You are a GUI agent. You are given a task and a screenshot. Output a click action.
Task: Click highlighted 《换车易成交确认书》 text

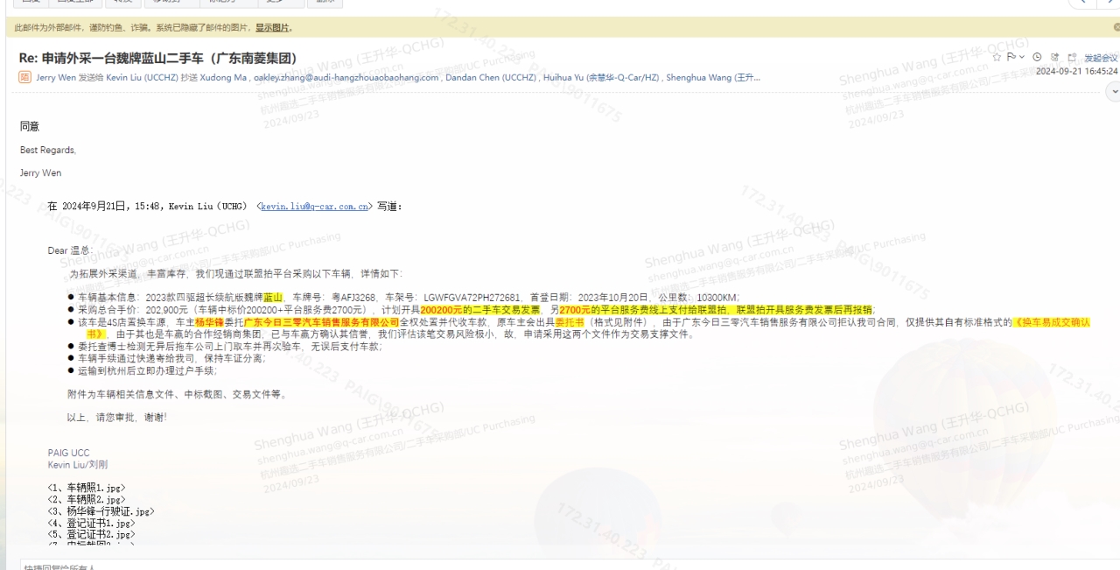(1051, 322)
